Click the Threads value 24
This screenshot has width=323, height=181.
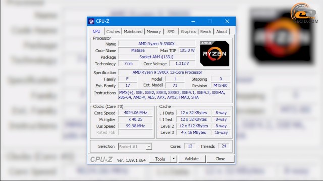224,146
